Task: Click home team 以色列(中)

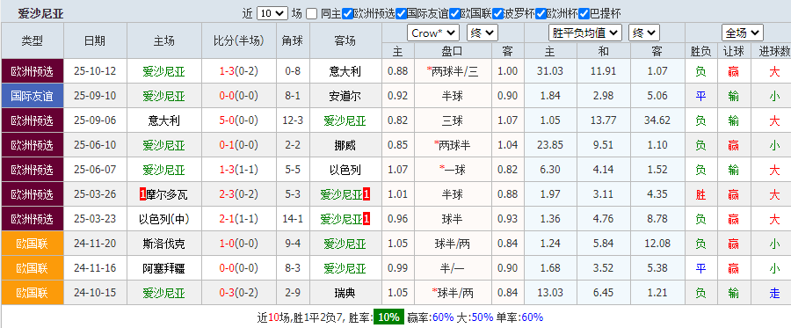Action: coord(164,220)
